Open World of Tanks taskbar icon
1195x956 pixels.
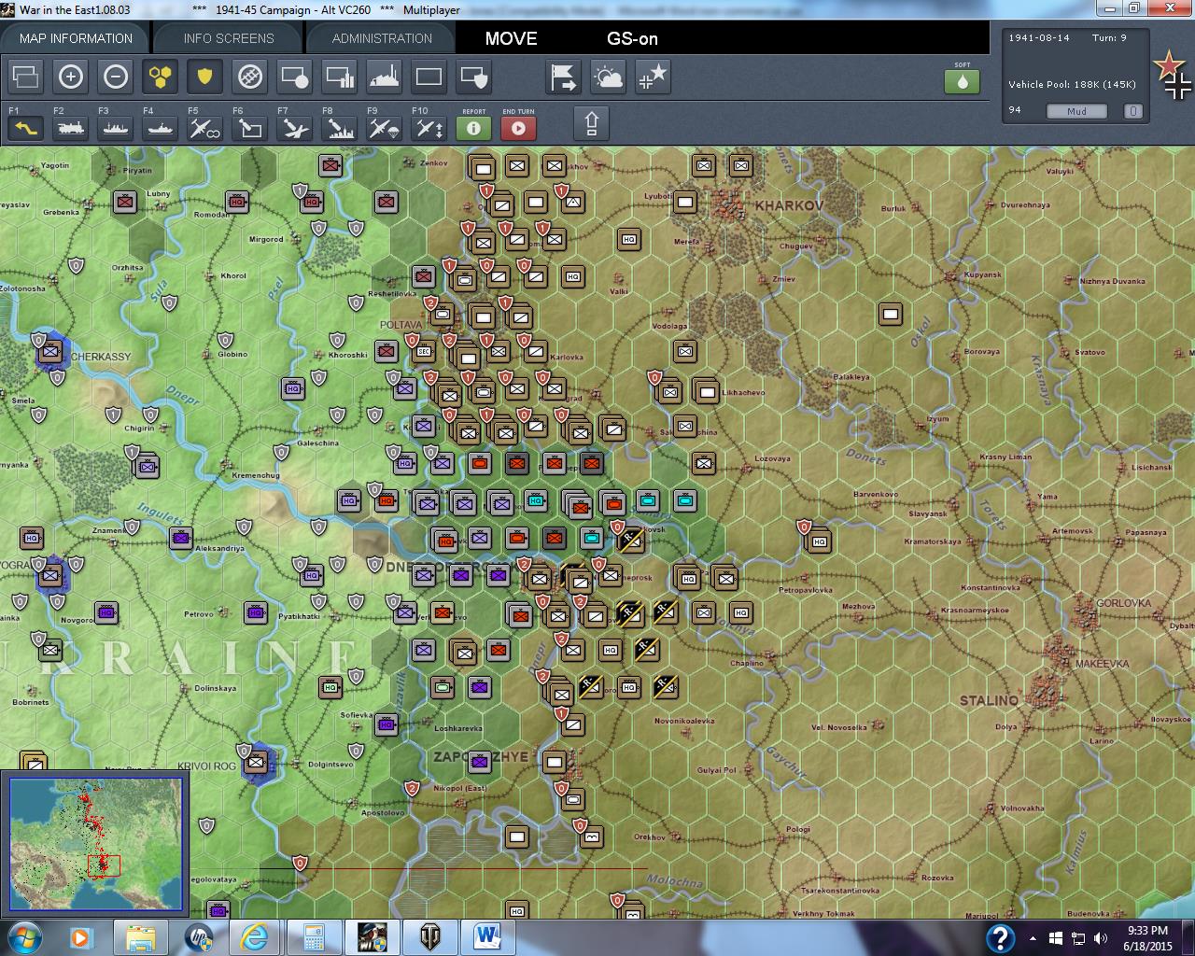tap(429, 937)
